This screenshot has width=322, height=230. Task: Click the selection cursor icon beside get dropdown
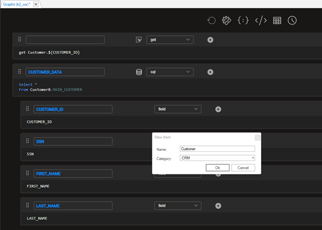[x=139, y=40]
